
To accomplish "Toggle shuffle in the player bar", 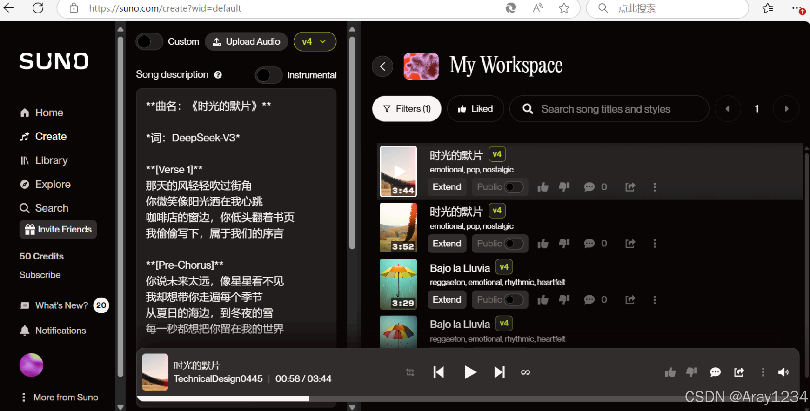I will pyautogui.click(x=410, y=372).
